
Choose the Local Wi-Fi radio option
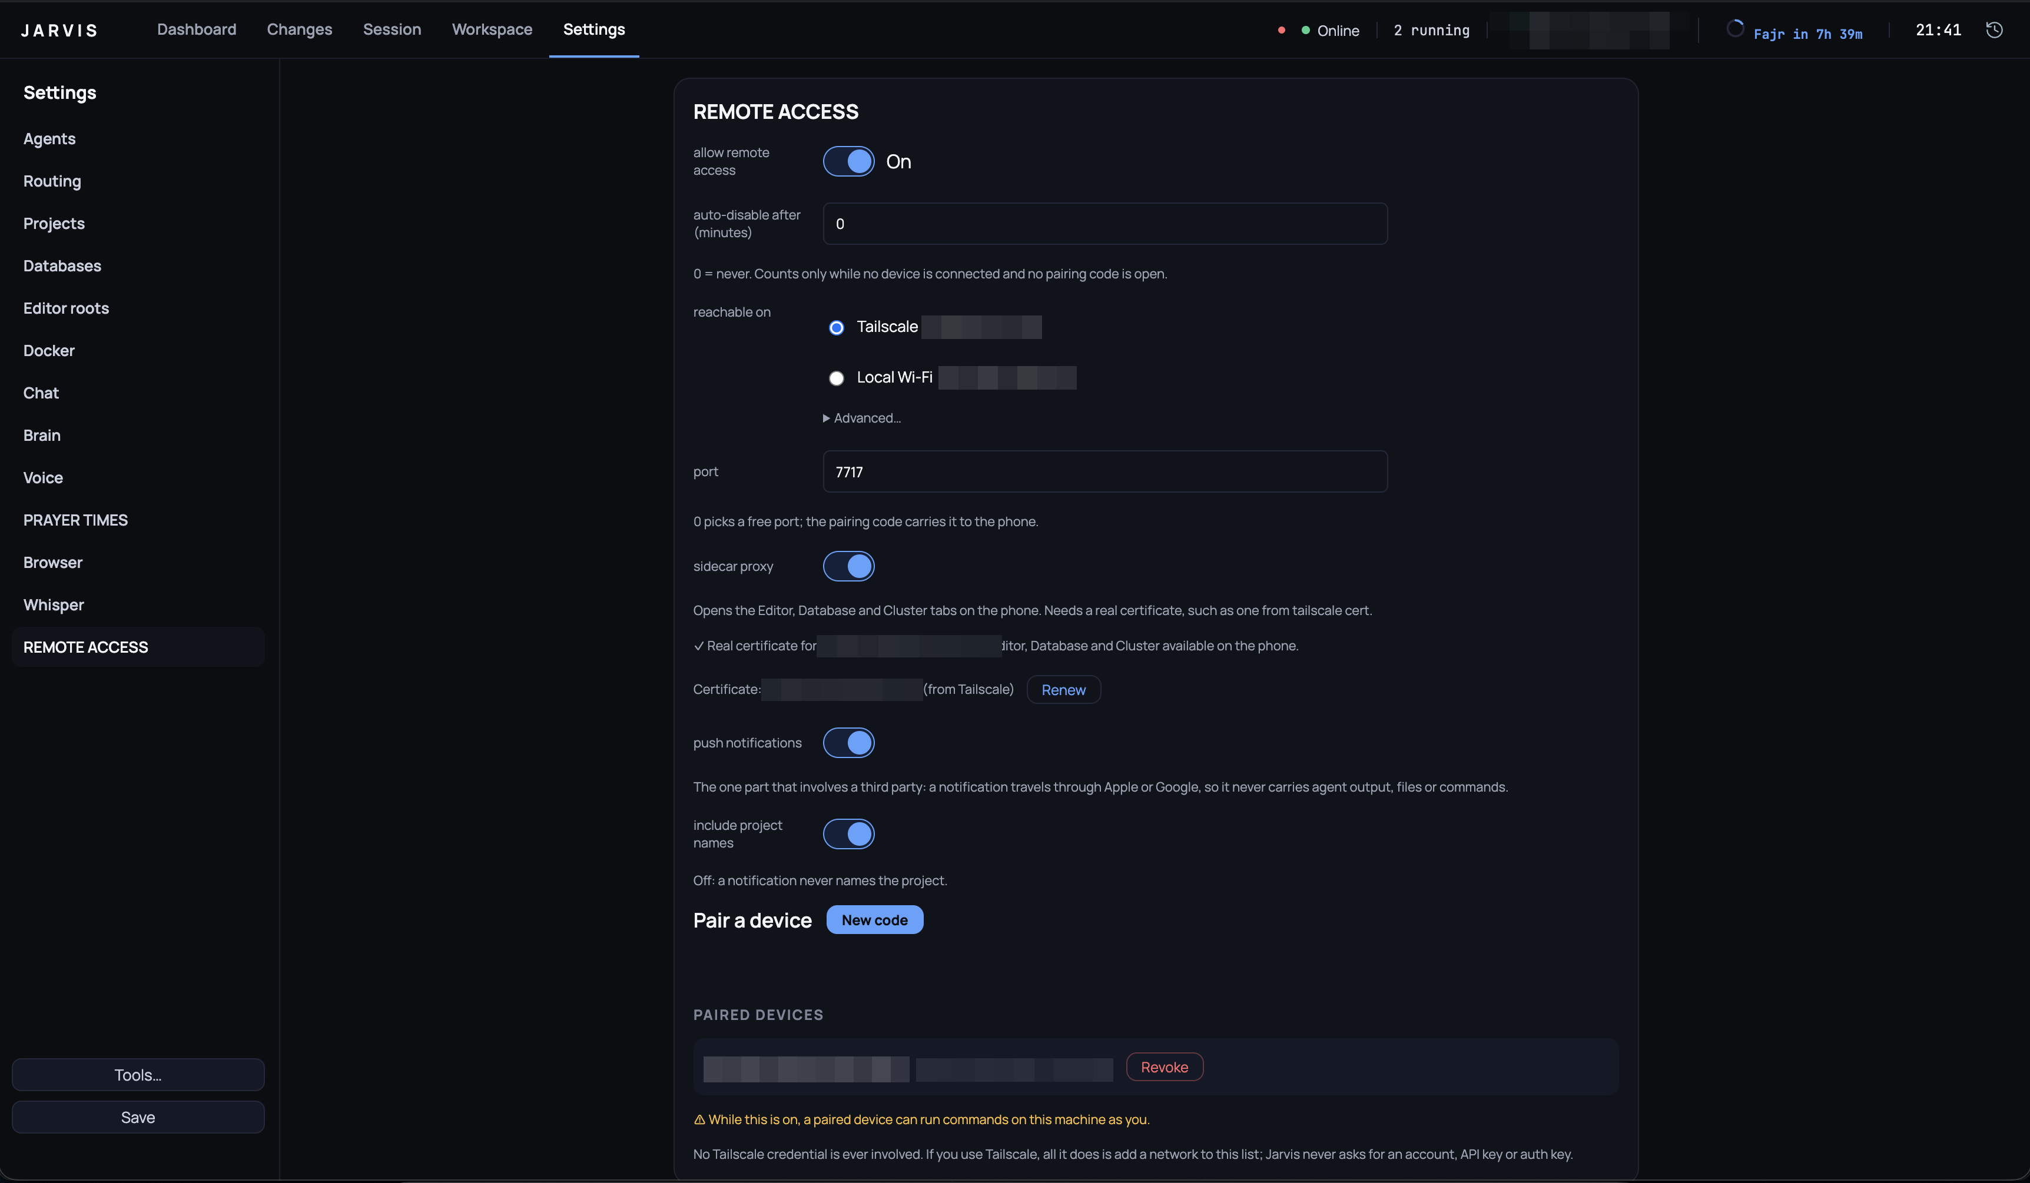coord(836,378)
